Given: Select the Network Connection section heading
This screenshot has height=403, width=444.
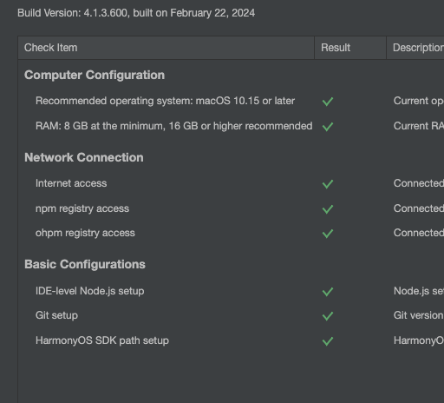Looking at the screenshot, I should (84, 157).
